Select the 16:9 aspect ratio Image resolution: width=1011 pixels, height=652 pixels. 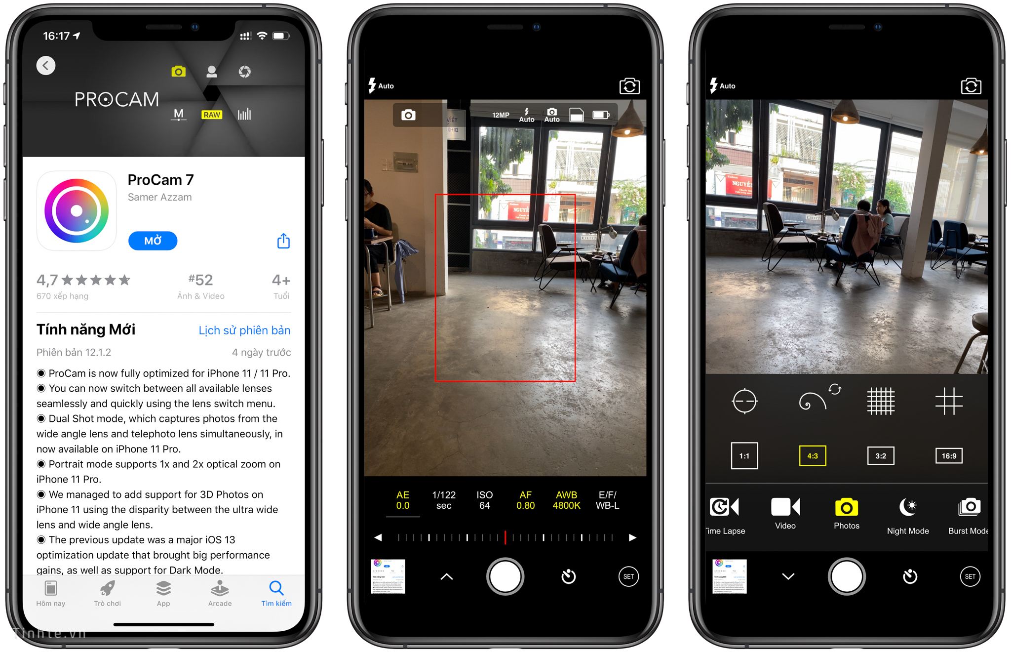point(951,450)
